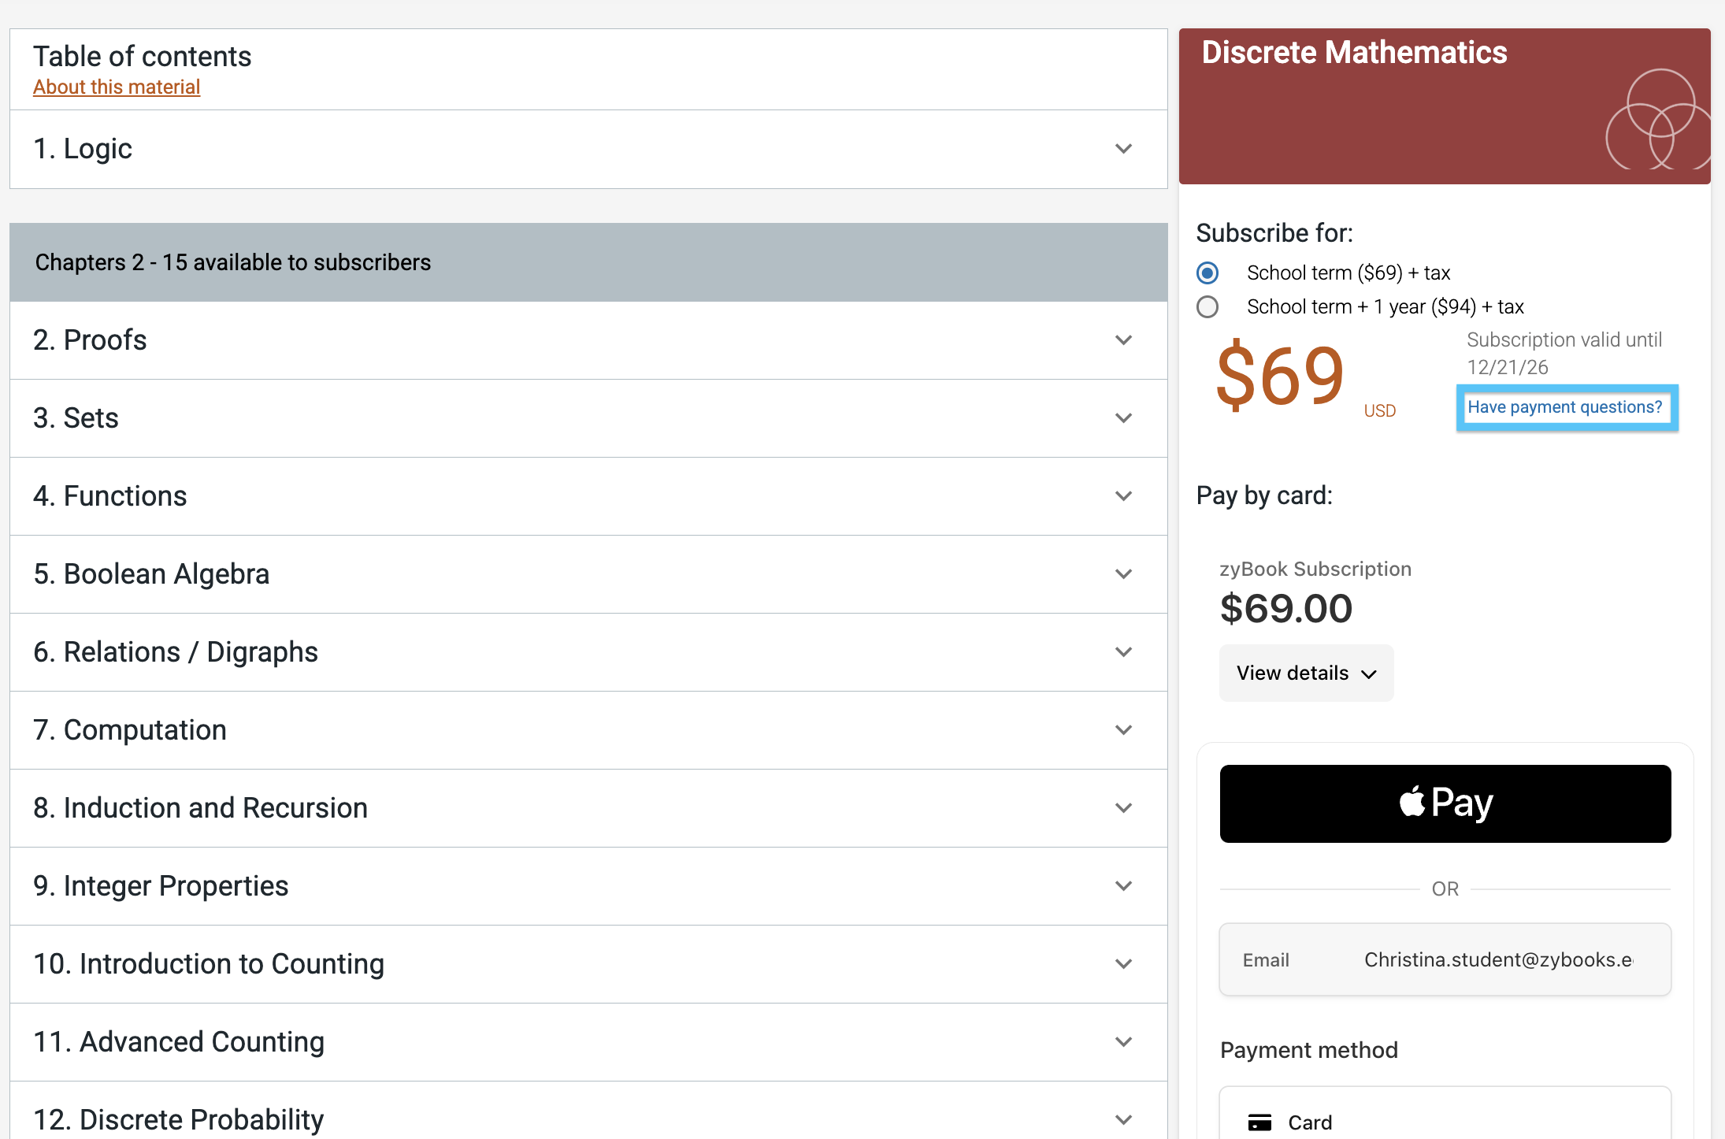Click the 12. Discrete Probability title
Image resolution: width=1725 pixels, height=1139 pixels.
point(179,1120)
